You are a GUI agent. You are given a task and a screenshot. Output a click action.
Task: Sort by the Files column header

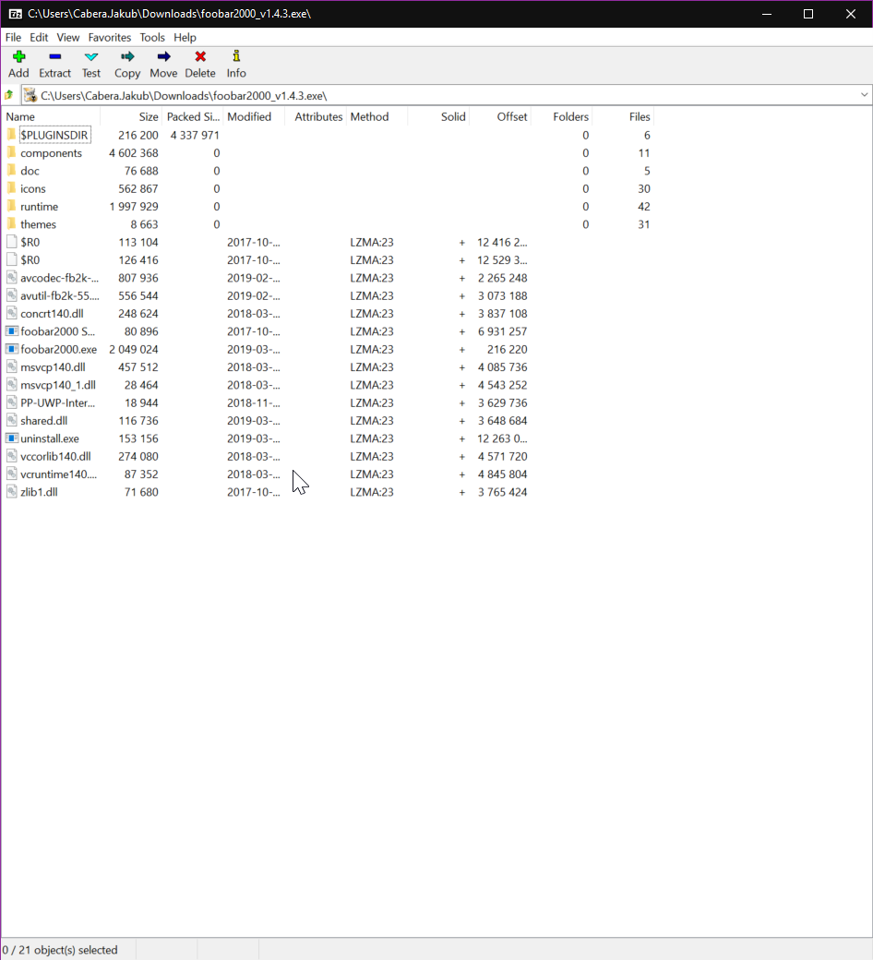623,116
